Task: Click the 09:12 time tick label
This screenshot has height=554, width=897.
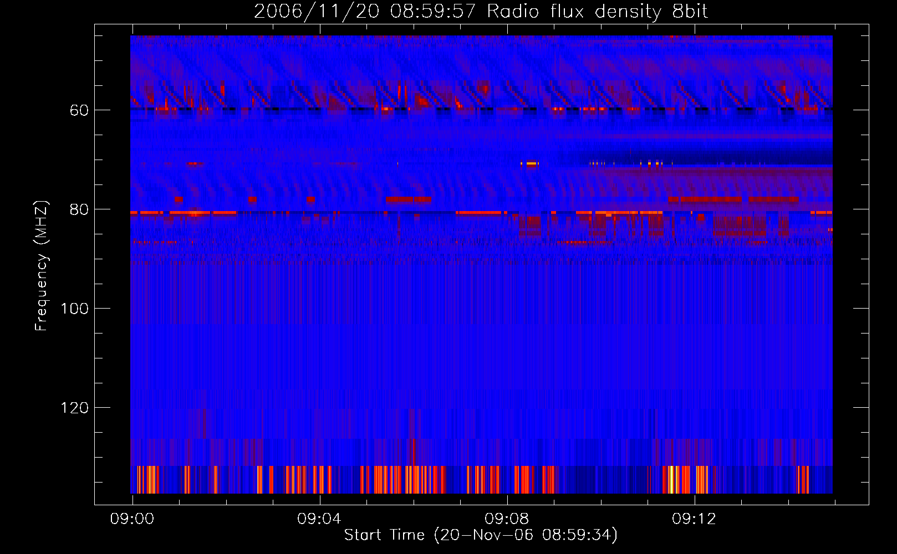Action: [694, 519]
